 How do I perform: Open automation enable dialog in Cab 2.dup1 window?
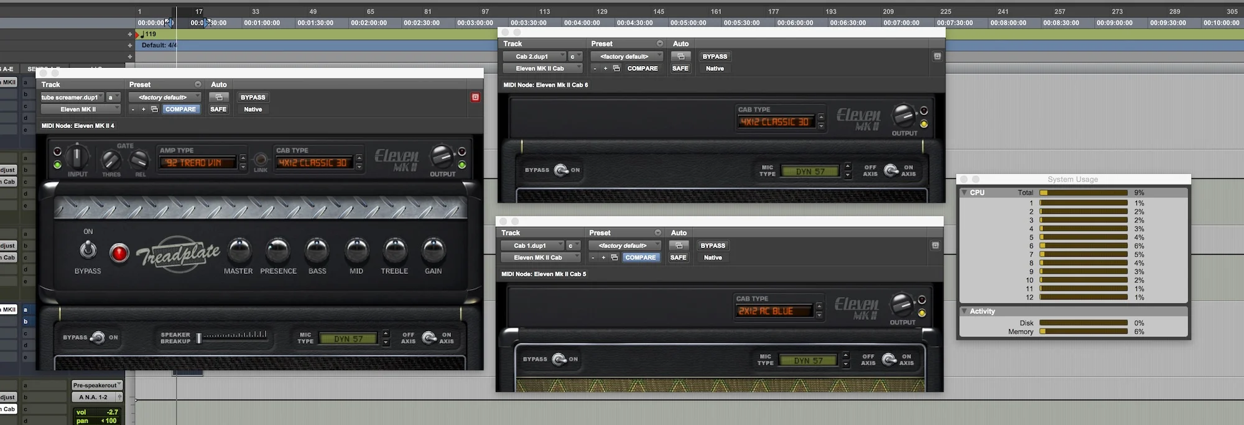tap(681, 56)
